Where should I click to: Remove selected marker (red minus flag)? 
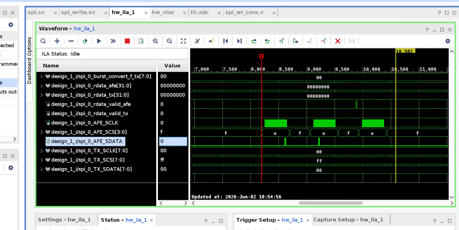pos(324,41)
